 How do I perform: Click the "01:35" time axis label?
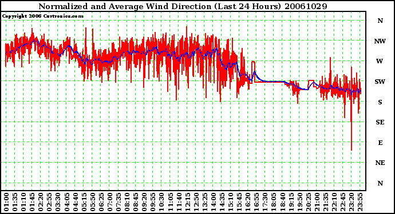click(x=15, y=202)
